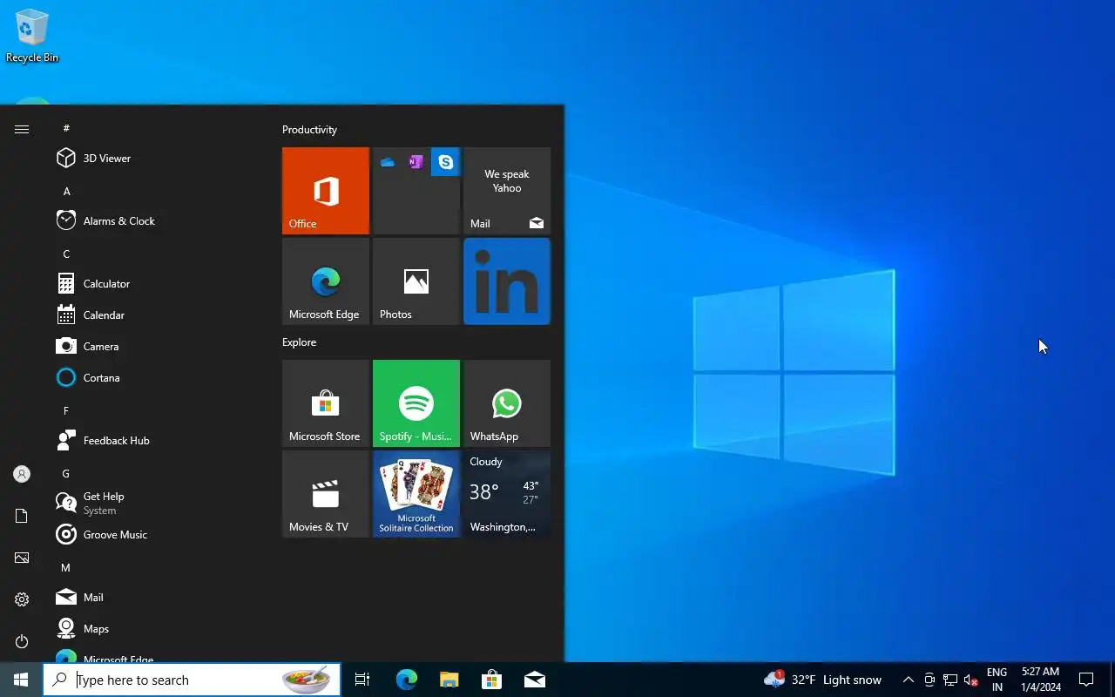The height and width of the screenshot is (697, 1115).
Task: Launch Camera from the app list
Action: (x=157, y=347)
